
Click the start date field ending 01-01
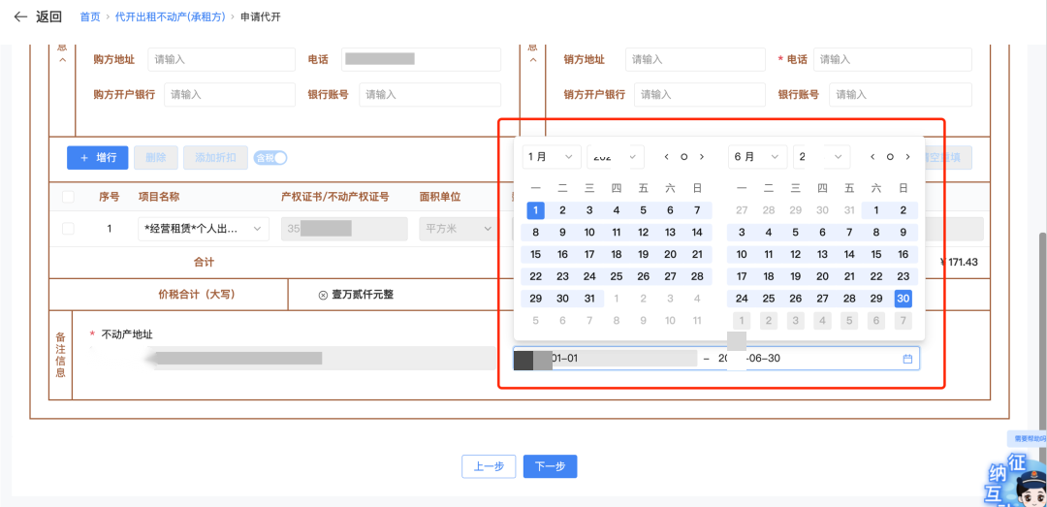tap(606, 359)
